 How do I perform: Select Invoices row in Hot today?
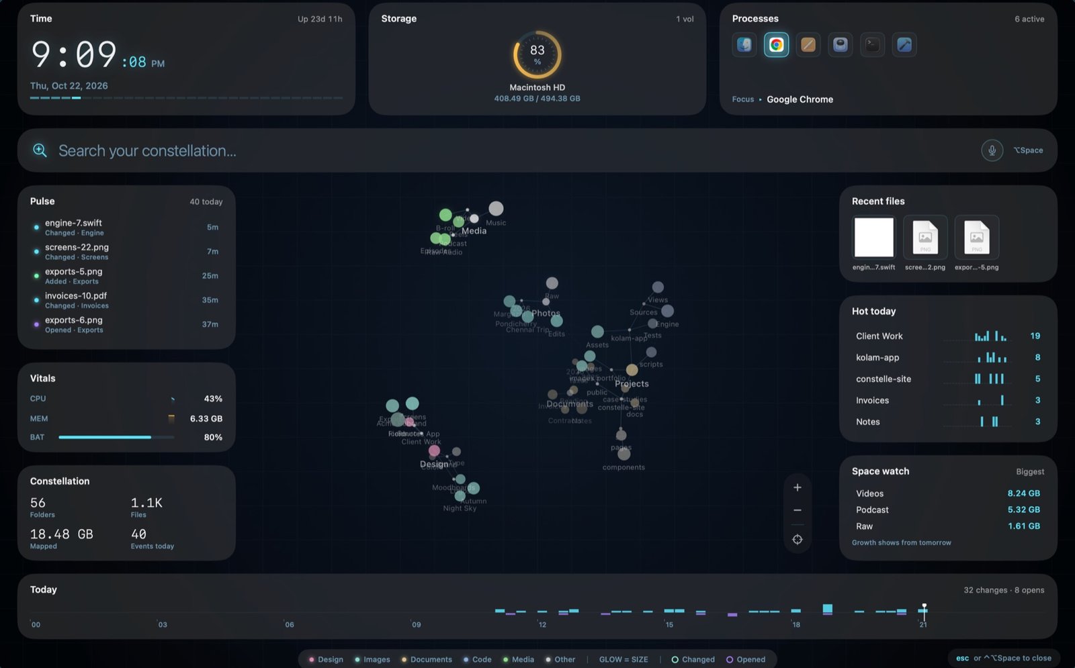tap(948, 400)
